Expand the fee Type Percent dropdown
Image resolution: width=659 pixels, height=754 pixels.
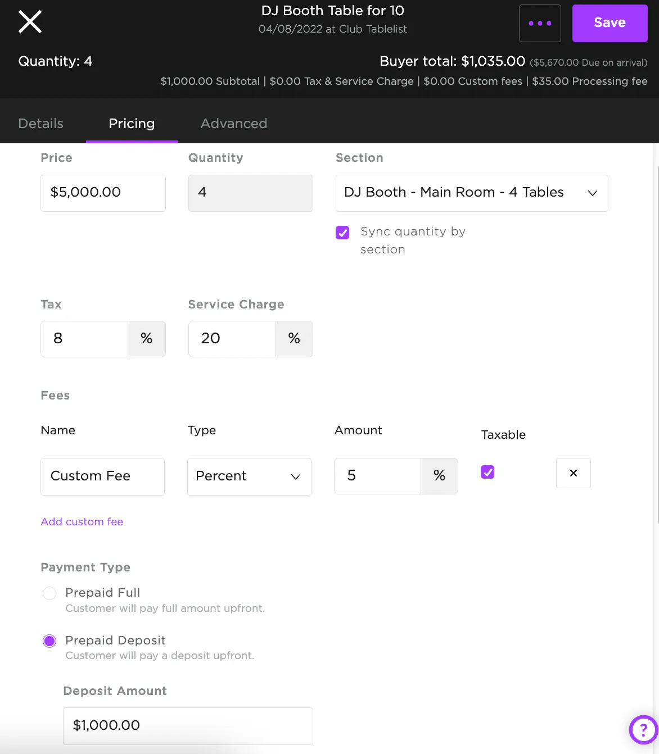tap(249, 476)
